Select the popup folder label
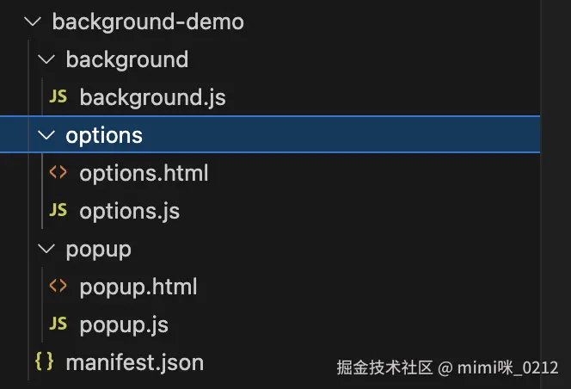This screenshot has width=571, height=389. pos(98,249)
